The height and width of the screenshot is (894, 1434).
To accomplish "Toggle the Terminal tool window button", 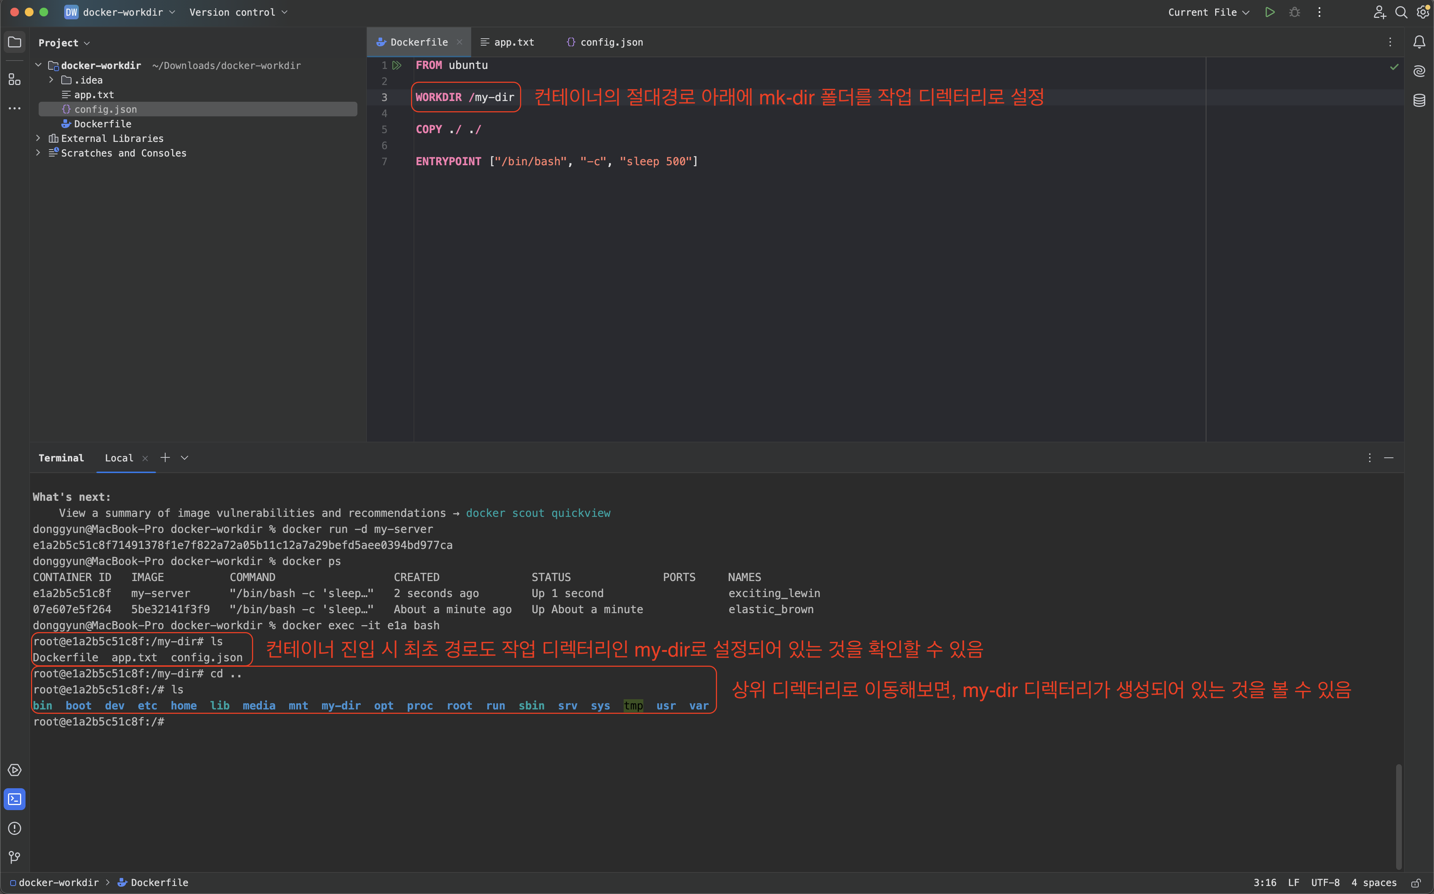I will (x=14, y=800).
